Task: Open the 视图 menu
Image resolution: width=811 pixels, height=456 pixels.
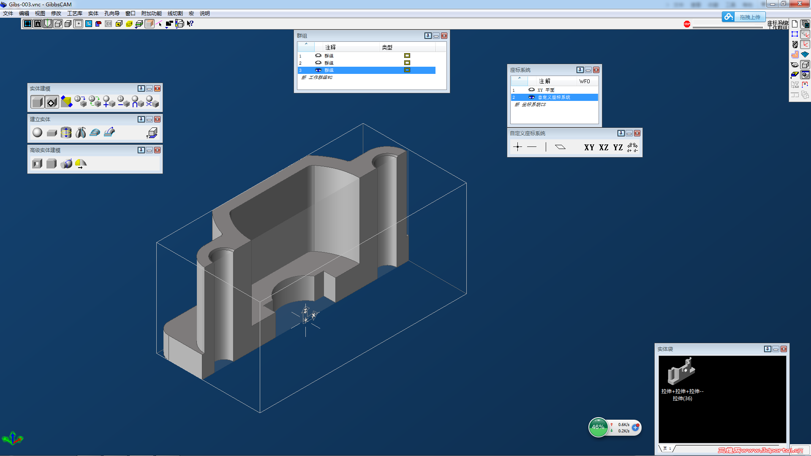Action: click(x=40, y=14)
